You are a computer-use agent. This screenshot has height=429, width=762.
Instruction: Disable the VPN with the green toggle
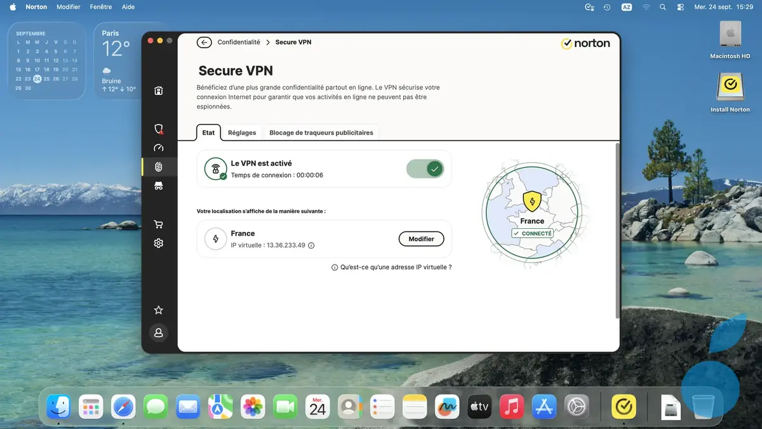coord(425,168)
